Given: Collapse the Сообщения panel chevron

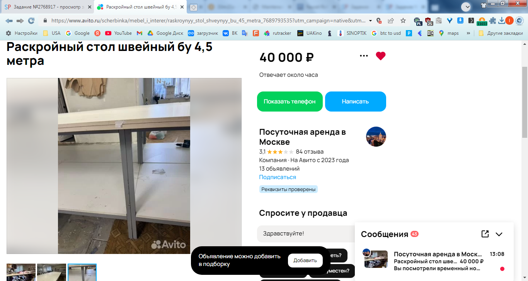Looking at the screenshot, I should [x=499, y=234].
